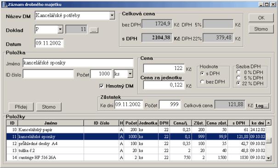The height and width of the screenshot is (168, 278).
Task: Select the s DPH radio option
Action: click(x=202, y=73)
